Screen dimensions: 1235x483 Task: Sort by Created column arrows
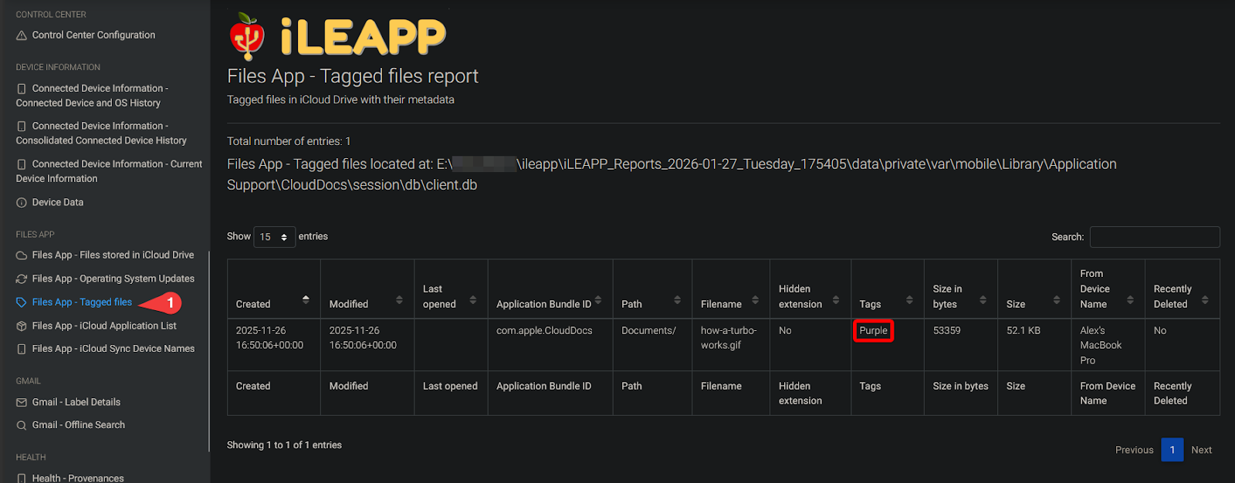(x=306, y=299)
